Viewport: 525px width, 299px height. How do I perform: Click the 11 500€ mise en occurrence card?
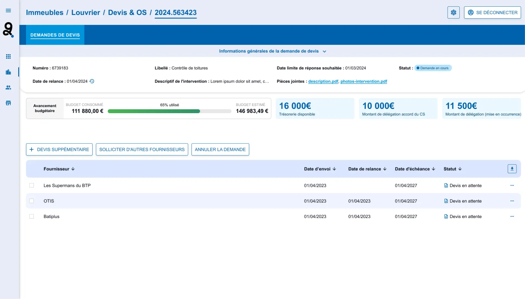pos(482,108)
